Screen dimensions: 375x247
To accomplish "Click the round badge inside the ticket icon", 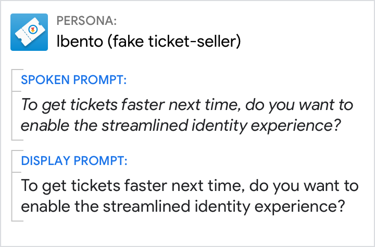I will pos(32,29).
